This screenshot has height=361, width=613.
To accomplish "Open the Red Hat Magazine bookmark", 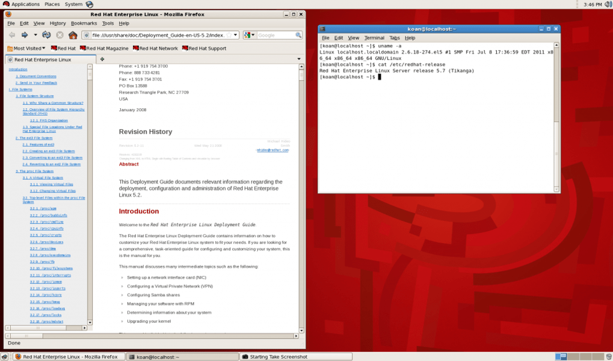I will click(x=104, y=49).
